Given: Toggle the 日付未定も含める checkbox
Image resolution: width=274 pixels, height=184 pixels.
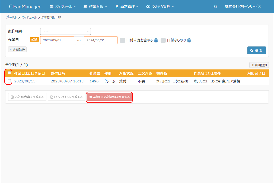Looking at the screenshot, I should (x=123, y=40).
